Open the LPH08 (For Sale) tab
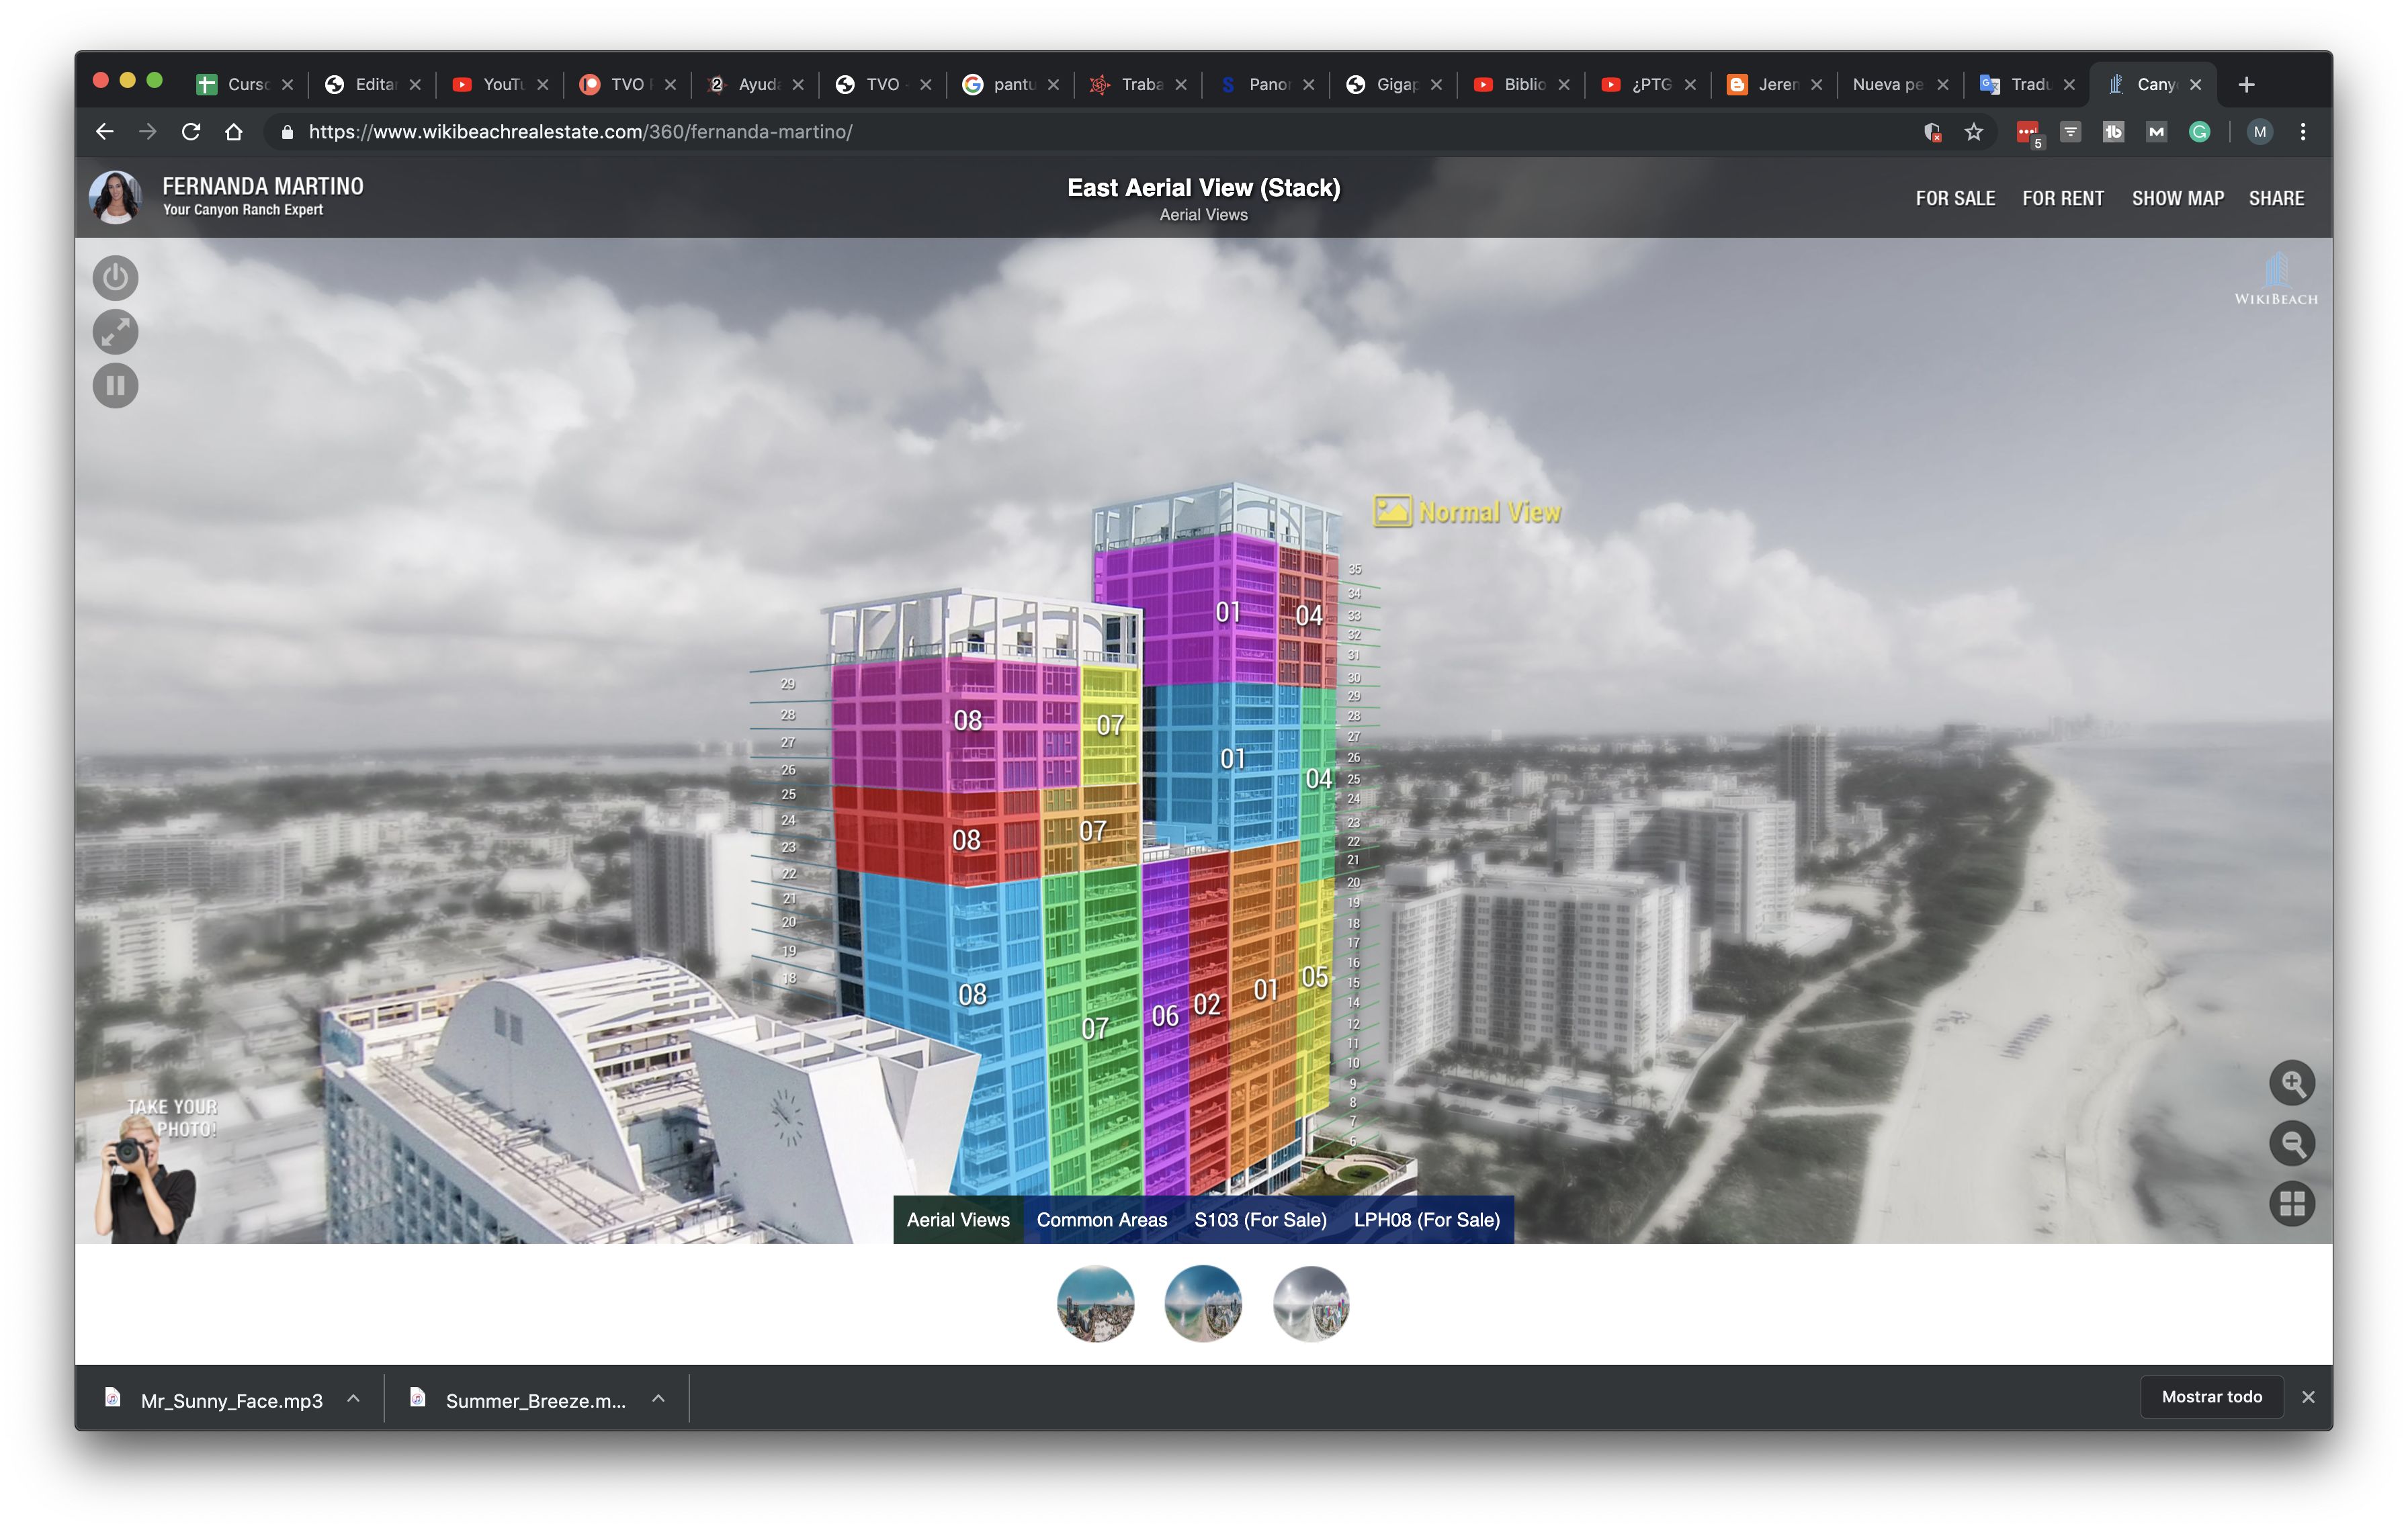 click(1426, 1219)
